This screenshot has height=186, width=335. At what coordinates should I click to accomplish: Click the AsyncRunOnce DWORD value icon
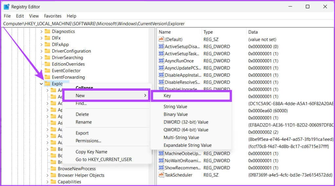click(161, 61)
